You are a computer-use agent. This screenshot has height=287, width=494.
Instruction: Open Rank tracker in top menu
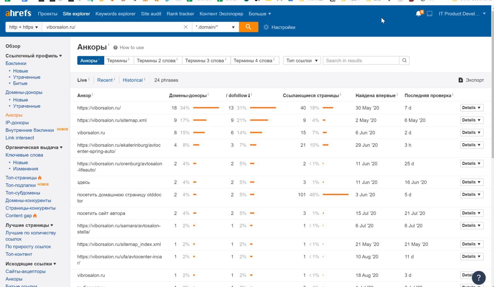tap(181, 14)
